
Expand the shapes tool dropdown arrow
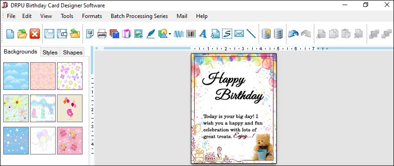pyautogui.click(x=170, y=34)
